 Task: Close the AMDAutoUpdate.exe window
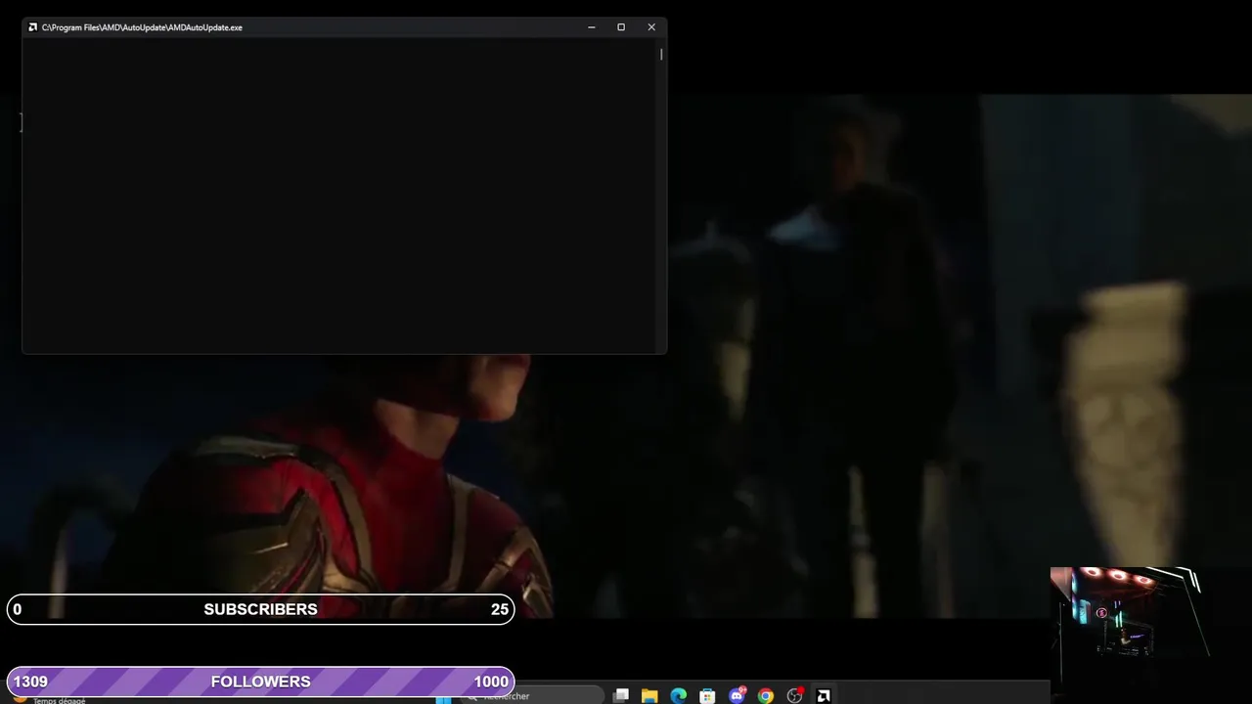651,27
